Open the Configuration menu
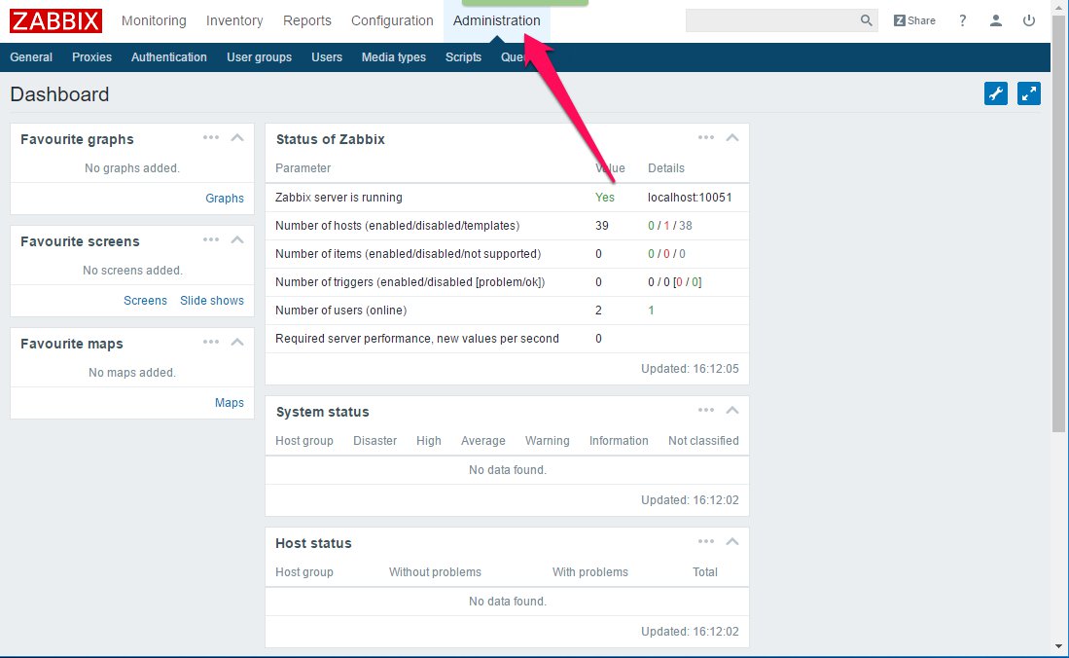 392,20
